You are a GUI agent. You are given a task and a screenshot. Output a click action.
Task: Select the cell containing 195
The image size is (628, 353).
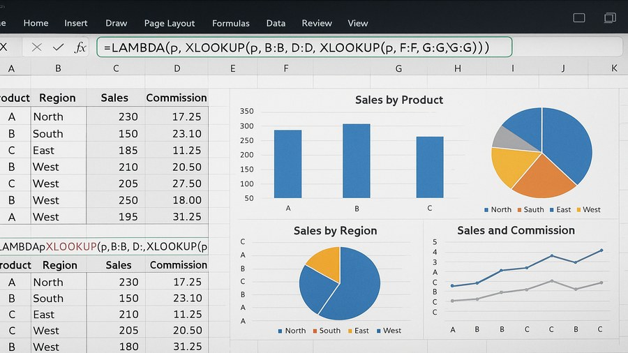116,216
